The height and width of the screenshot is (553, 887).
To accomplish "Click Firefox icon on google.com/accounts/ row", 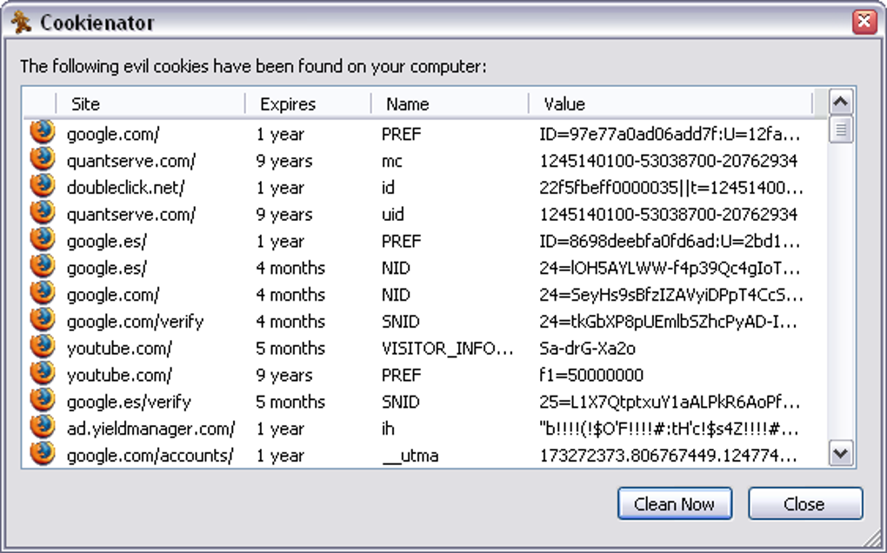I will click(43, 454).
